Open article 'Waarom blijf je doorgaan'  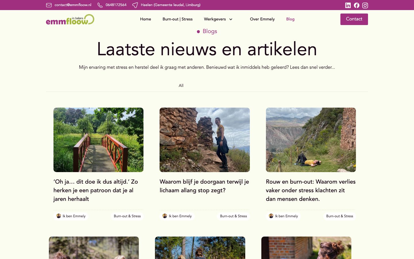coord(204,186)
